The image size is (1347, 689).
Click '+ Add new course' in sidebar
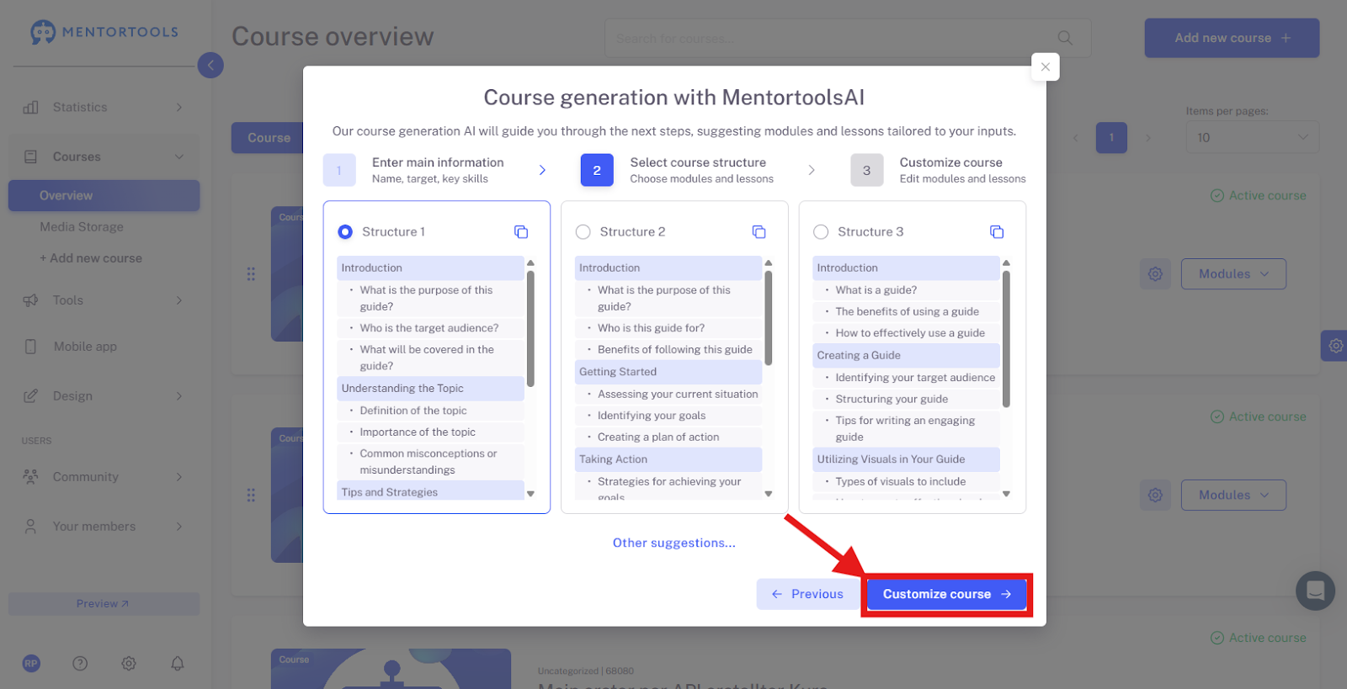point(91,258)
